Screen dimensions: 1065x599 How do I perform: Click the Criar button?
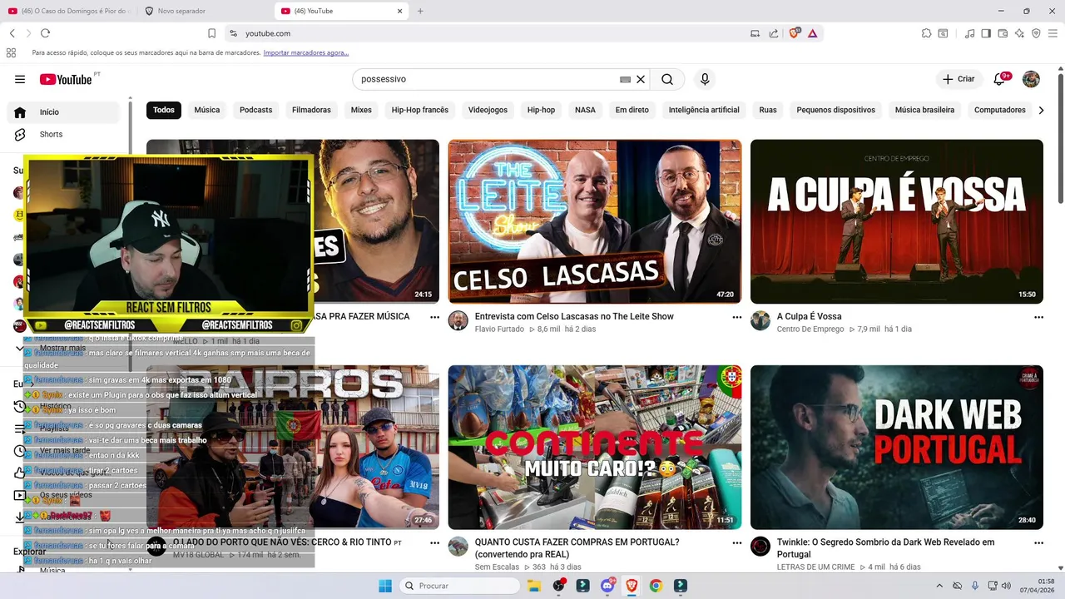(x=958, y=79)
